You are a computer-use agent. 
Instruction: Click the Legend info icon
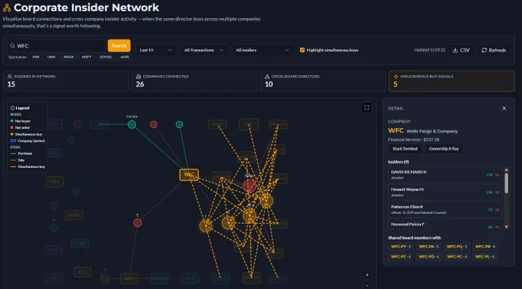12,108
